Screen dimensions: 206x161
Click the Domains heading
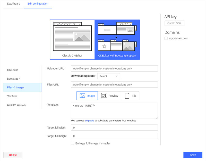point(172,32)
